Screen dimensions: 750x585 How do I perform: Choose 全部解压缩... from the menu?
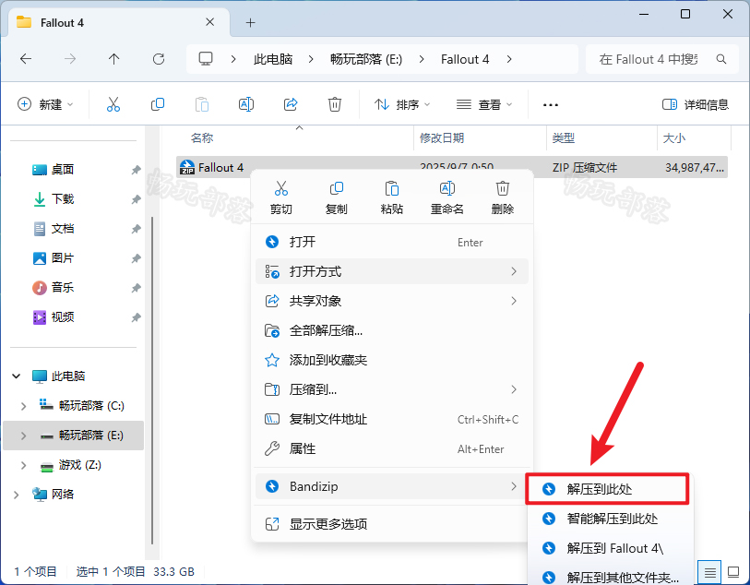(x=392, y=330)
